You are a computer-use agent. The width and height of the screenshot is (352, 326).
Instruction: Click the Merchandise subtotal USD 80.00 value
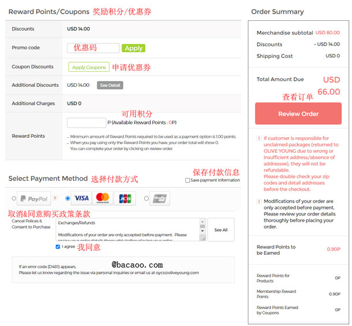click(328, 32)
